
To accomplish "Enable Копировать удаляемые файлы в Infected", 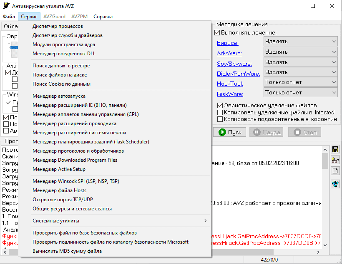I will (x=220, y=112).
